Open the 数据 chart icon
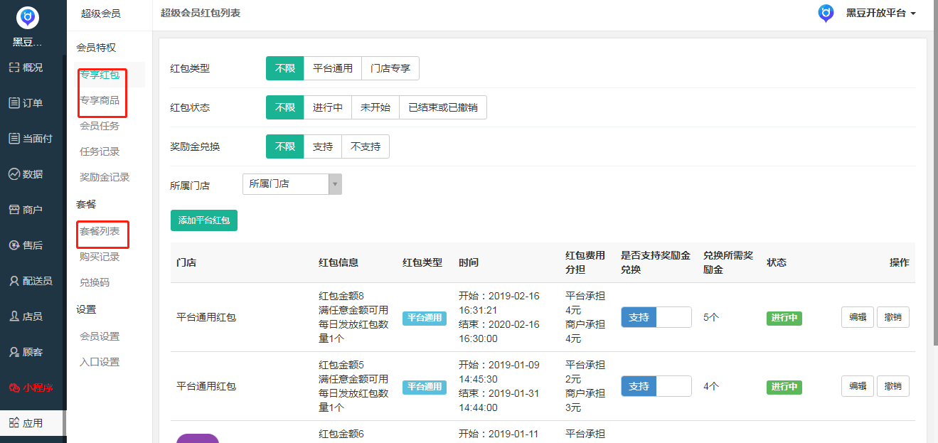This screenshot has width=938, height=443. 14,174
